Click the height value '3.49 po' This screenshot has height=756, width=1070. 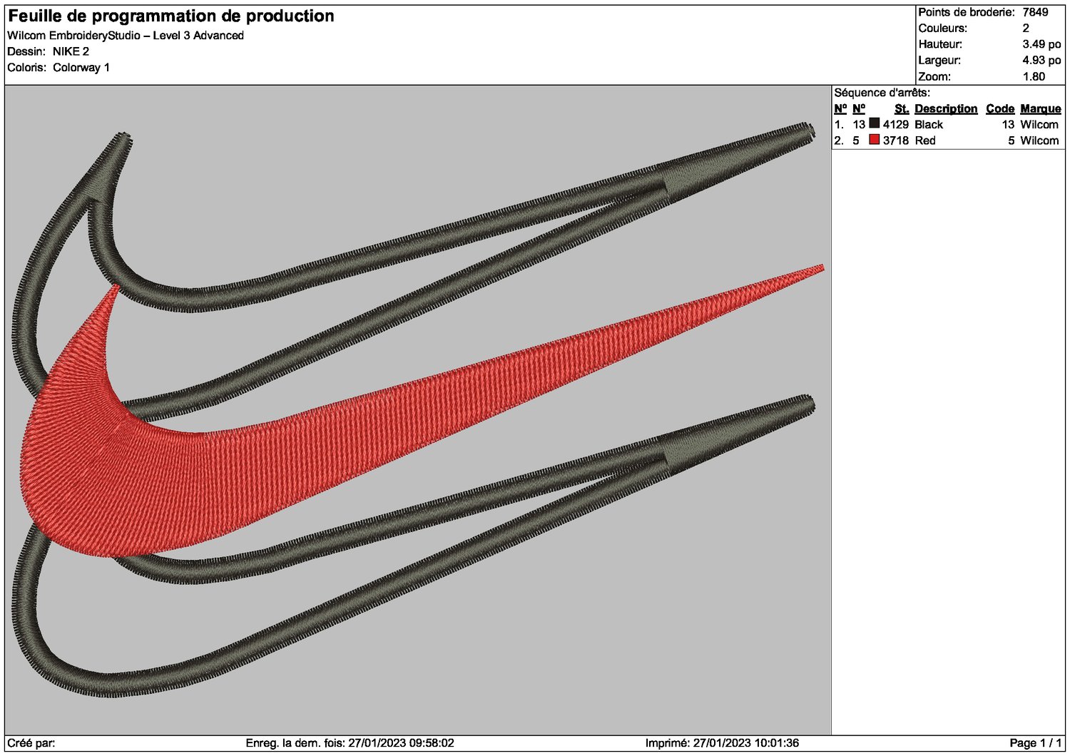click(x=1041, y=44)
